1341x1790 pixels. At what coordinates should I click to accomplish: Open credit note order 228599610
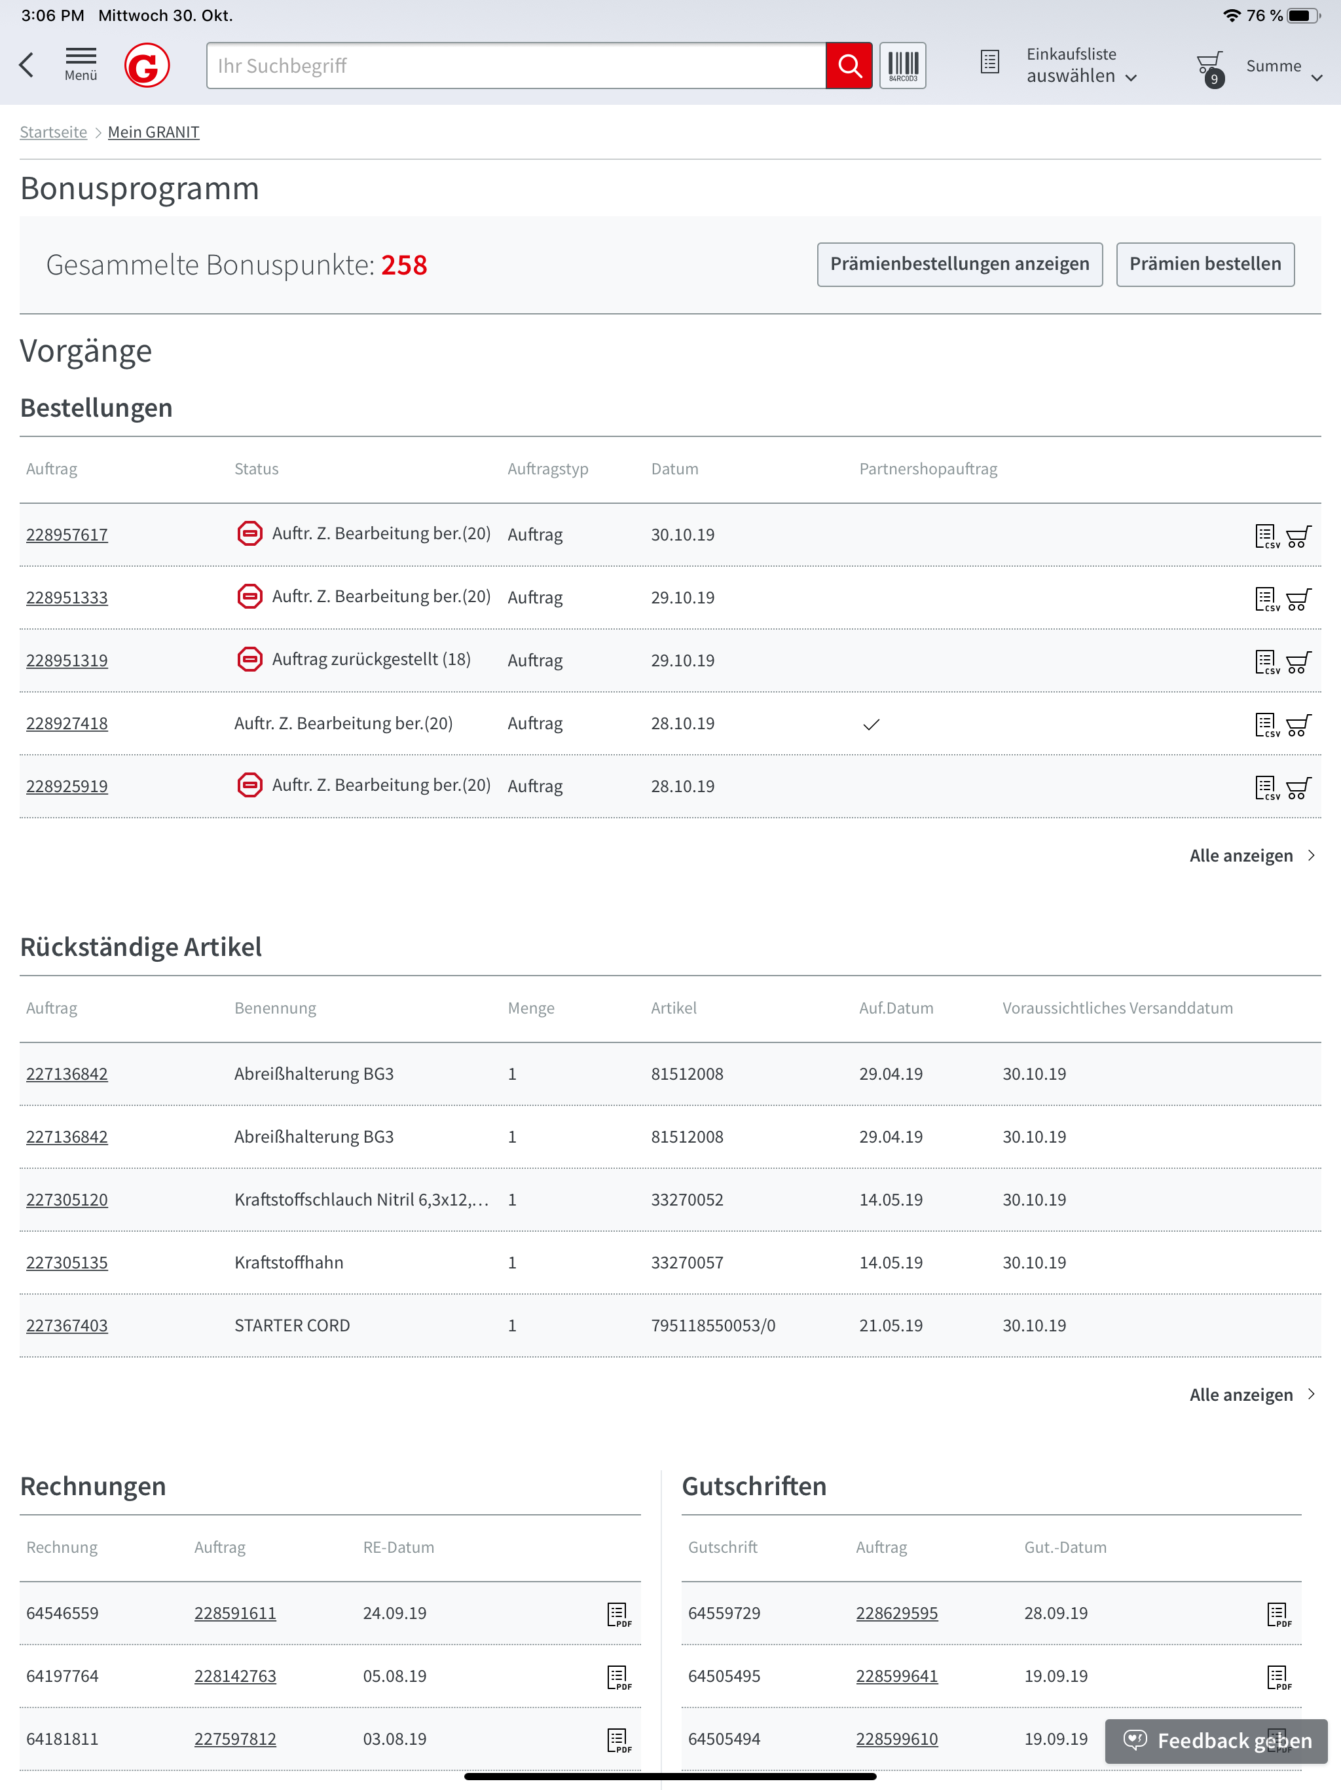(x=897, y=1740)
